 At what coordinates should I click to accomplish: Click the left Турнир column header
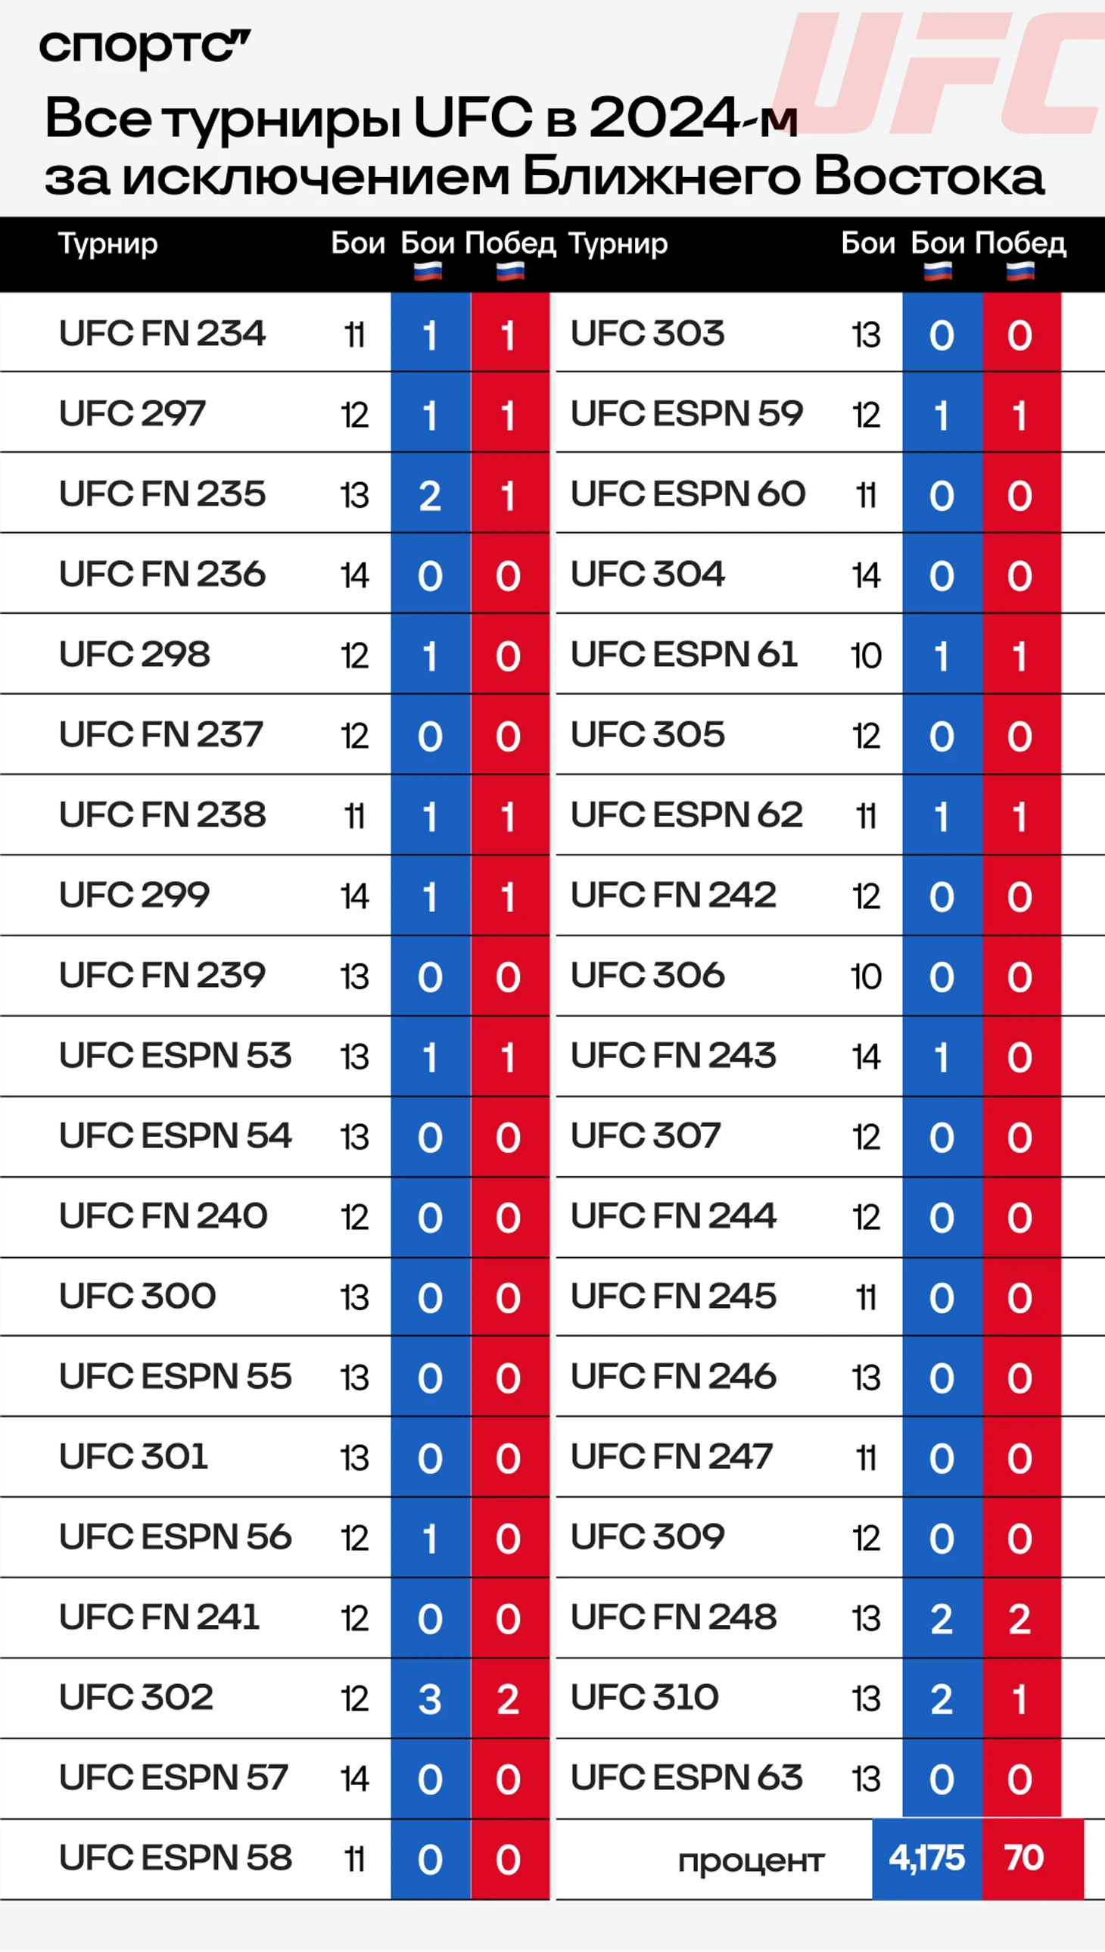pos(108,244)
